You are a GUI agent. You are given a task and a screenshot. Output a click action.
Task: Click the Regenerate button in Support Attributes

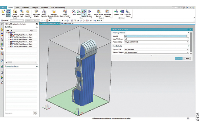pyautogui.click(x=35, y=113)
